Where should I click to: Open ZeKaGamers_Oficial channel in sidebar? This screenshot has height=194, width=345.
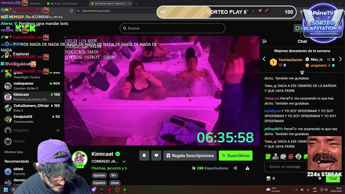coord(32,108)
